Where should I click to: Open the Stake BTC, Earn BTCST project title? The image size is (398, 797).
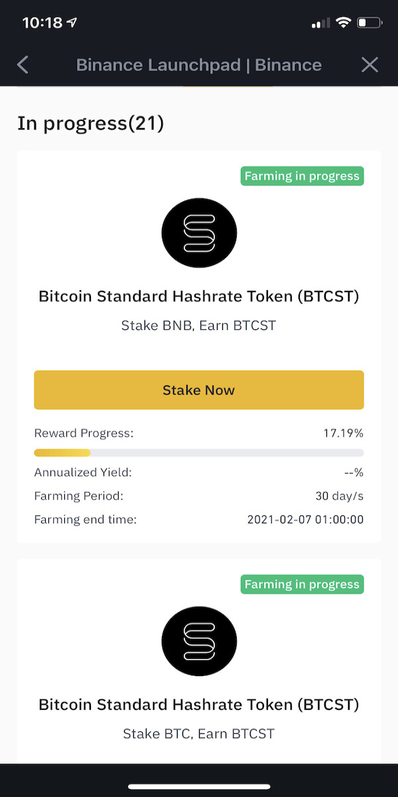[x=199, y=705]
